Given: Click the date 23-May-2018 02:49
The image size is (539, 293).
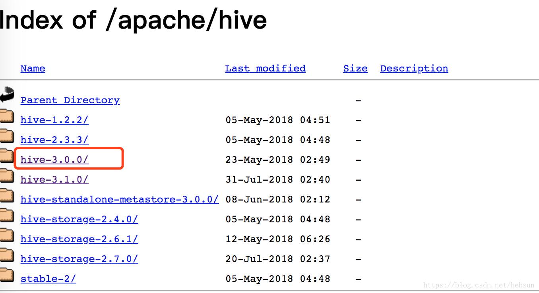Looking at the screenshot, I should 278,160.
